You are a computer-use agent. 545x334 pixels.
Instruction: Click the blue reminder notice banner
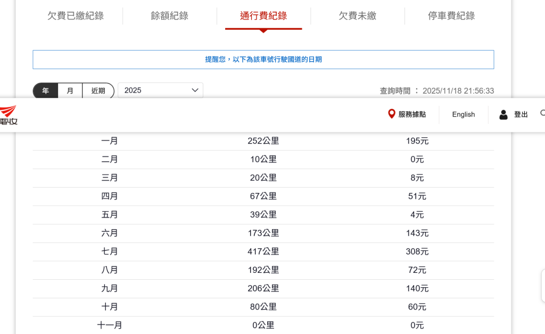263,60
